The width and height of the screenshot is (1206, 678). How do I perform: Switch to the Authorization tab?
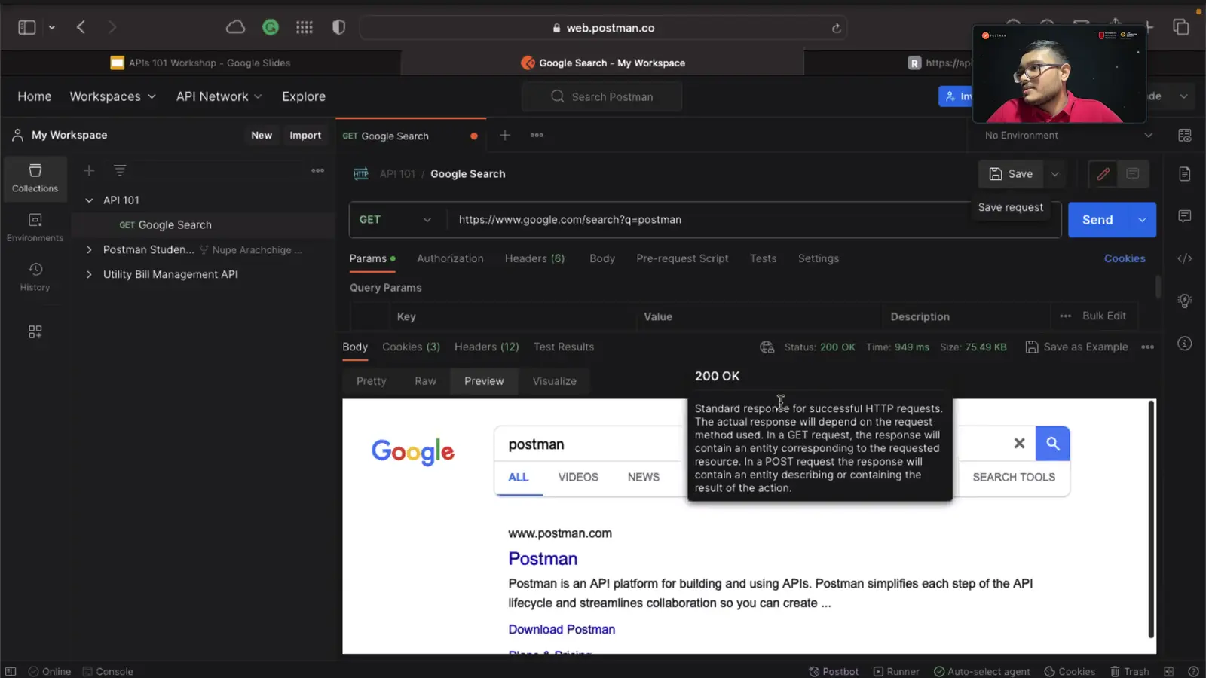pos(450,258)
